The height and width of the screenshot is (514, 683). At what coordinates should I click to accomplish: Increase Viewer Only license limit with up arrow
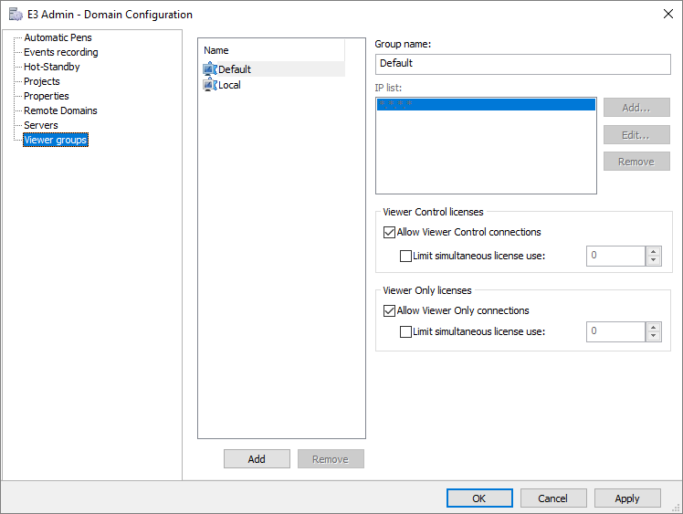point(653,327)
